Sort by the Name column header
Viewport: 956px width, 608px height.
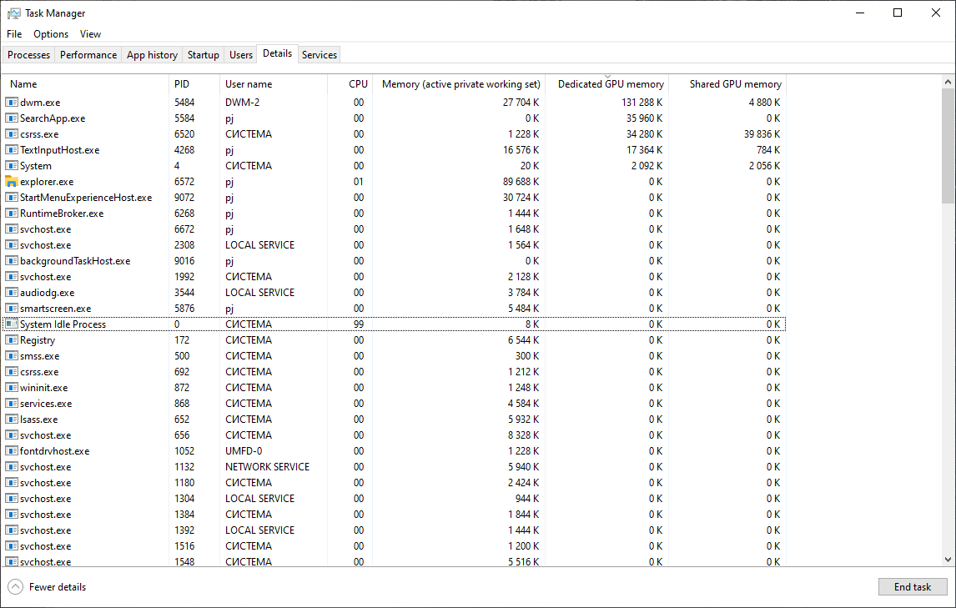pyautogui.click(x=86, y=84)
